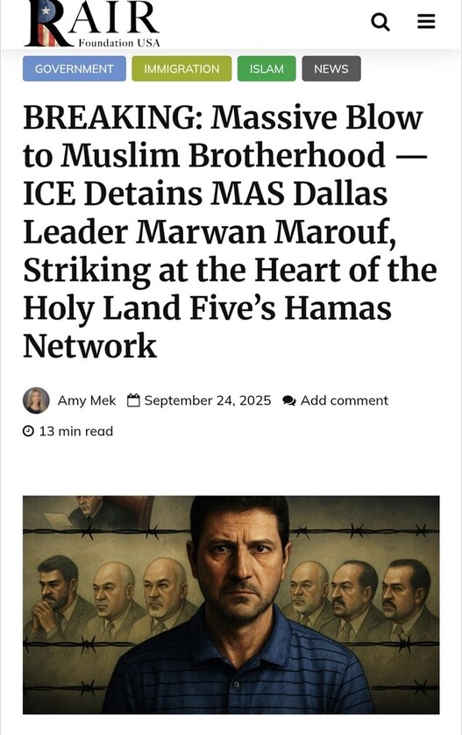Image resolution: width=462 pixels, height=735 pixels.
Task: Click the 13 min read label
Action: [76, 431]
